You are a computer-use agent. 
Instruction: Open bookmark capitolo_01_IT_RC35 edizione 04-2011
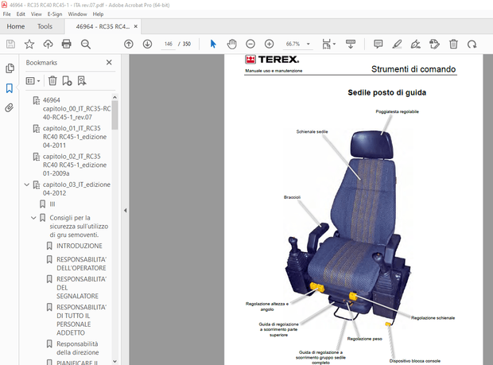coord(75,137)
